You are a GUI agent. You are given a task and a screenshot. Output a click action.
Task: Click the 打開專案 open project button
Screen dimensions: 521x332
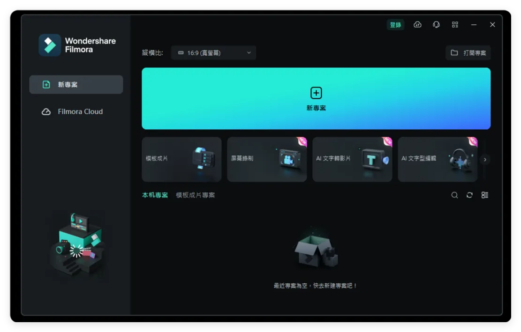click(468, 52)
